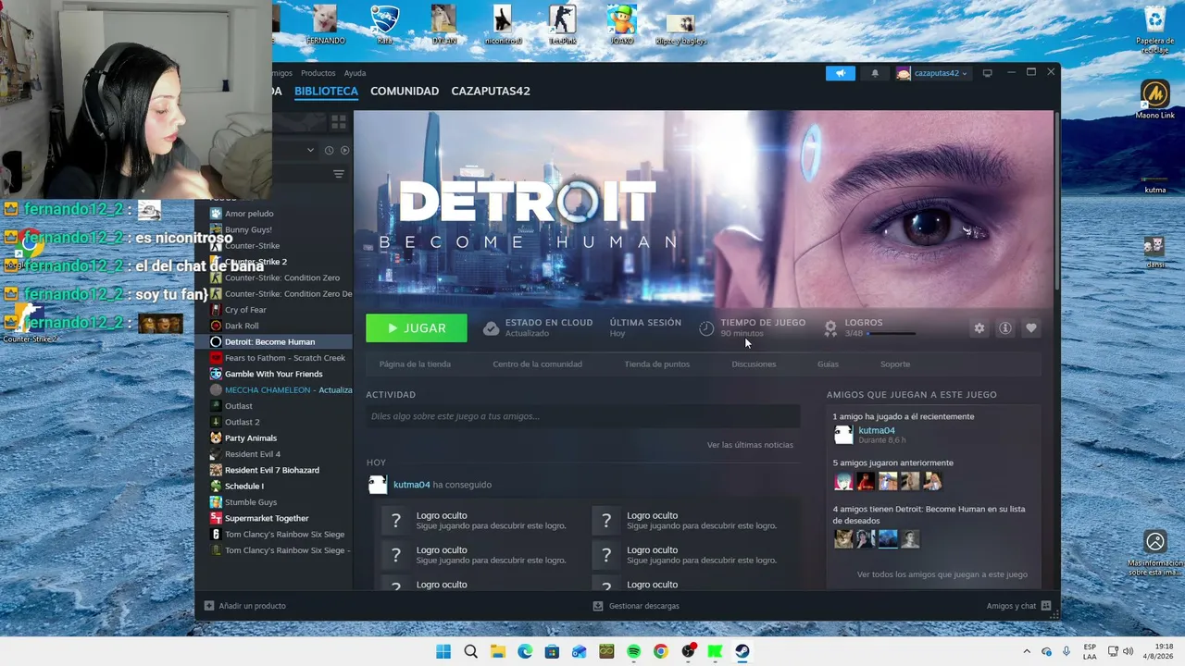This screenshot has width=1185, height=666.
Task: Open the Ayuda menu
Action: click(355, 73)
